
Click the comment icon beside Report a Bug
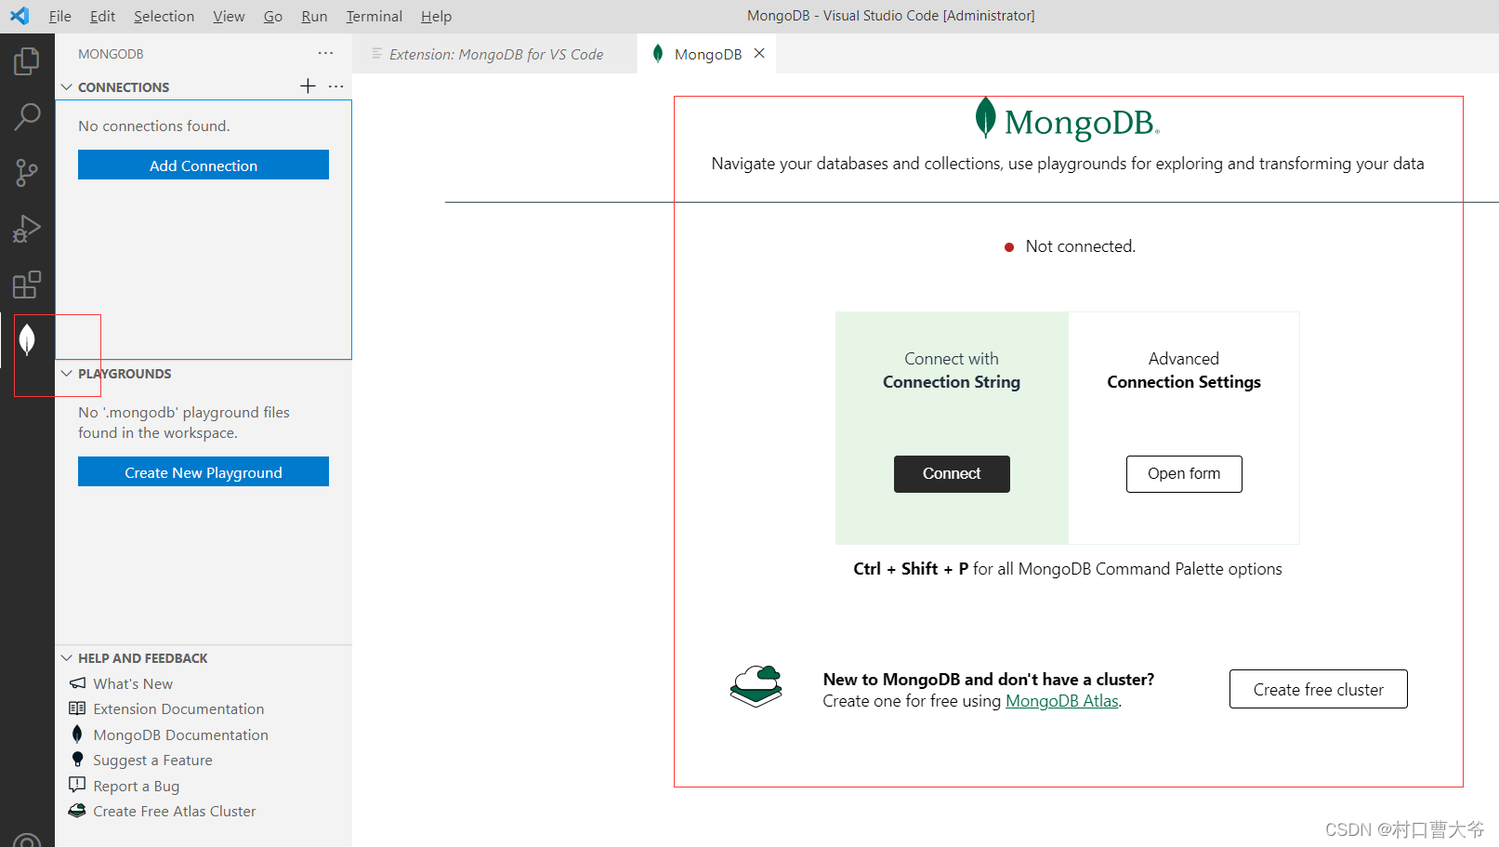(77, 785)
